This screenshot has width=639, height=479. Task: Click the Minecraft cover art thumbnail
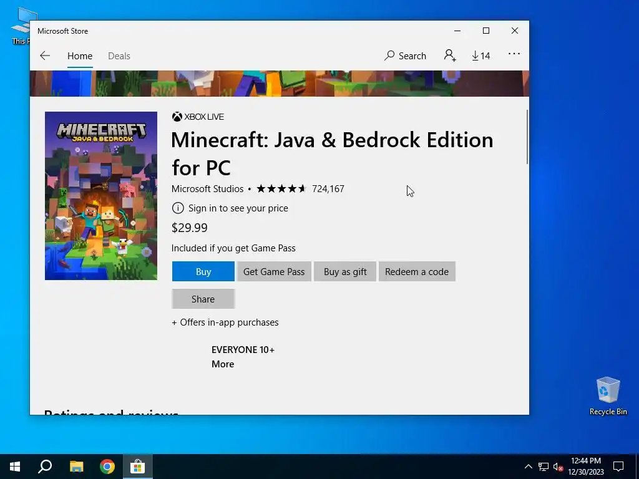(101, 195)
